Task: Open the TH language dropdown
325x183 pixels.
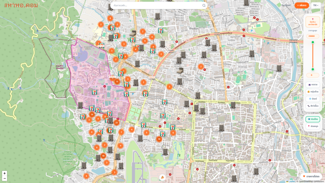Action: coord(316,5)
